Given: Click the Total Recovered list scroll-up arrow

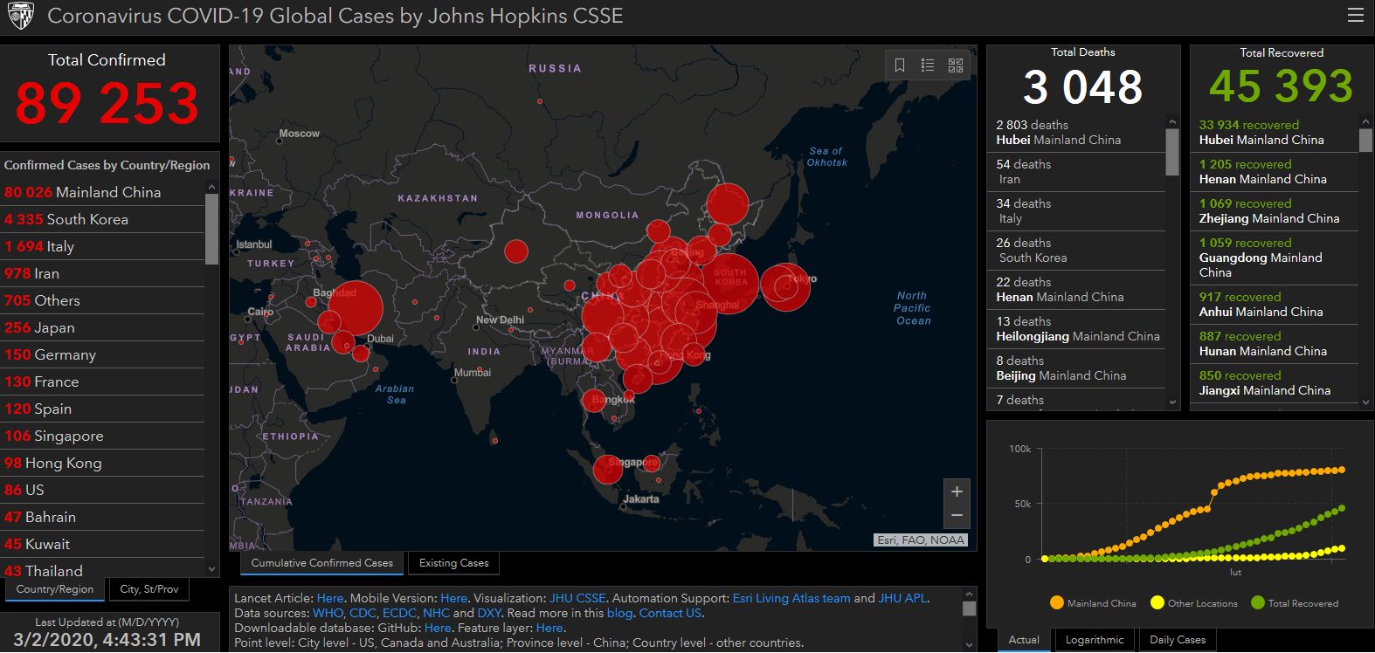Looking at the screenshot, I should point(1366,122).
